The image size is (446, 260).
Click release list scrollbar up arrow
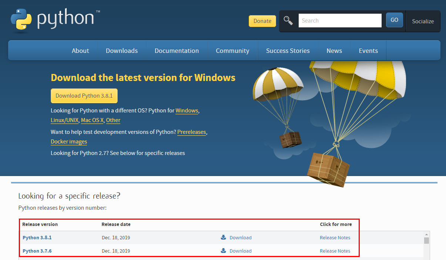click(x=426, y=234)
